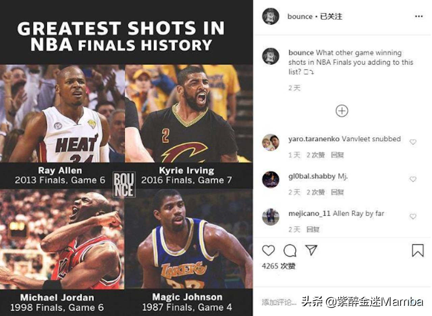The width and height of the screenshot is (432, 316).
Task: Reply to mejicano_11's comment
Action: point(313,229)
